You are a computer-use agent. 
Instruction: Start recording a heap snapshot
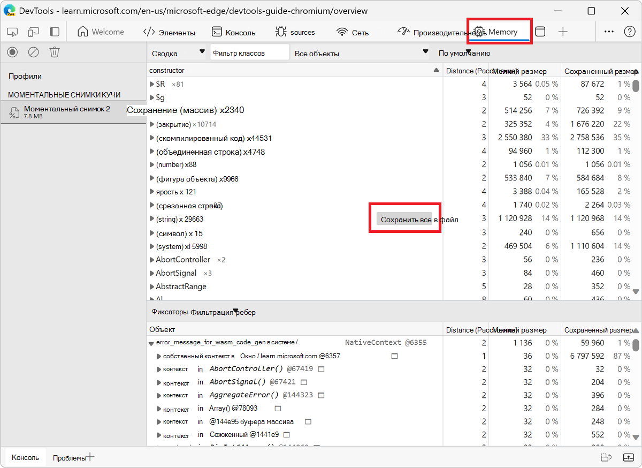(x=12, y=52)
